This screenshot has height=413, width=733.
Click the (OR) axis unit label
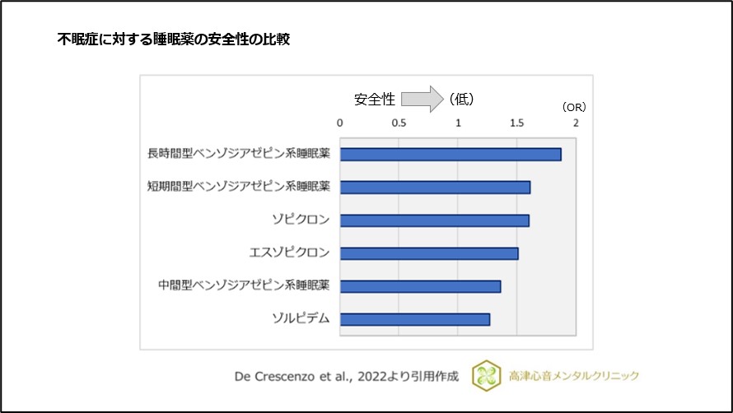pyautogui.click(x=573, y=107)
